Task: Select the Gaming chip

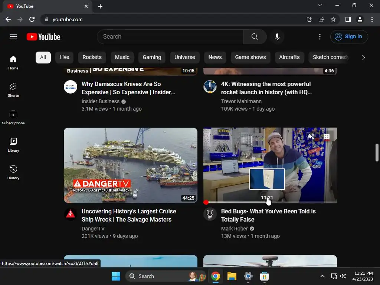Action: click(x=152, y=58)
